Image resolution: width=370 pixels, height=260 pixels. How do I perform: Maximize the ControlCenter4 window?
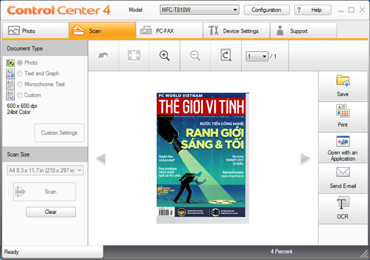pos(351,10)
